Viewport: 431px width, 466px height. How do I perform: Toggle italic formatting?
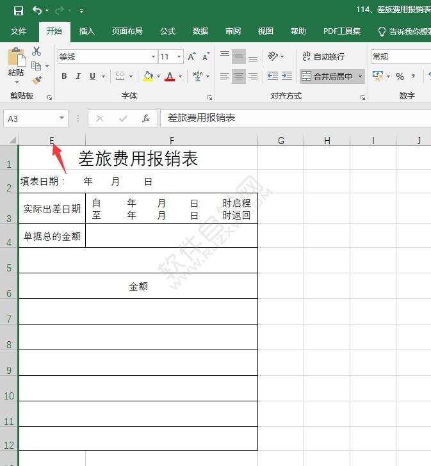[78, 76]
